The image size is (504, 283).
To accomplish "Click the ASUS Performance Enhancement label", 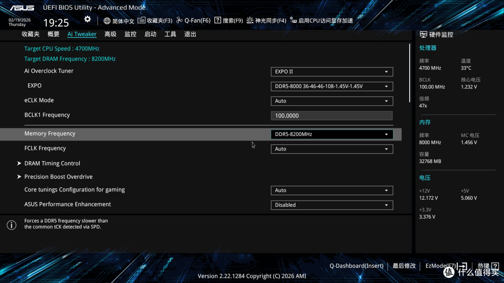I will click(x=68, y=204).
